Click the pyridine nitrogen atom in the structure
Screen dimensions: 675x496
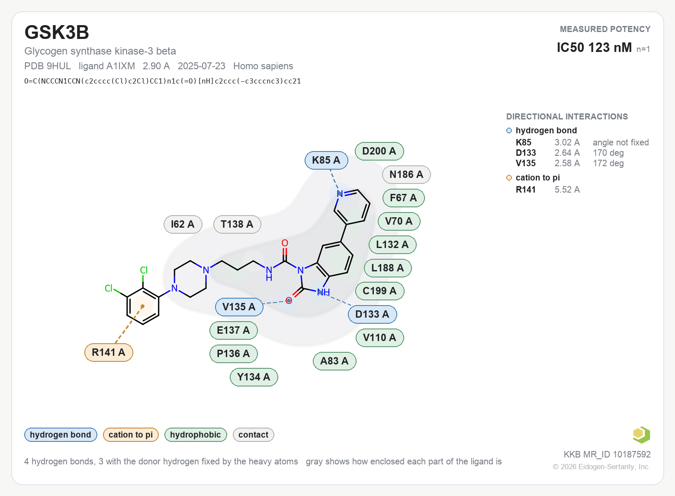coord(340,193)
